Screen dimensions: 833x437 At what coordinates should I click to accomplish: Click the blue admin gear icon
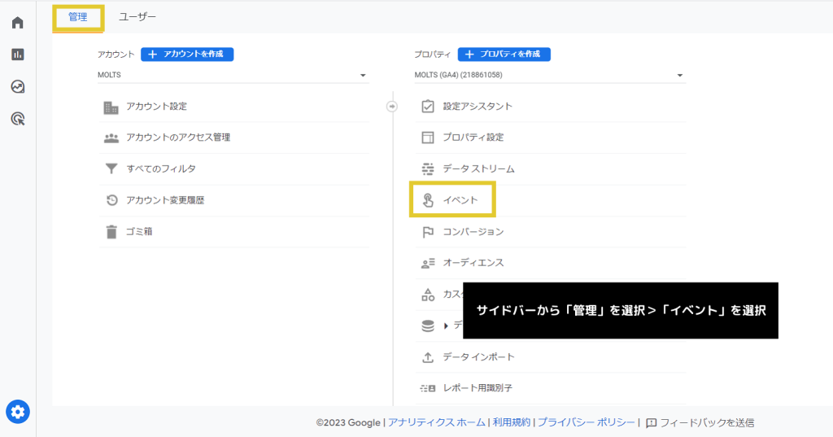(18, 412)
